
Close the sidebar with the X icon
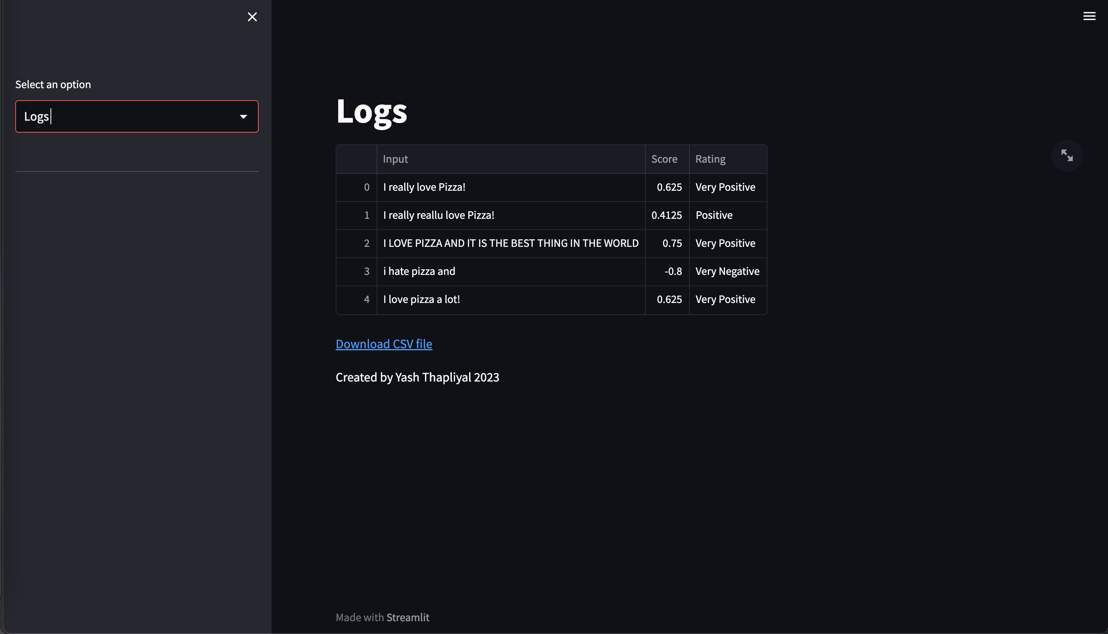252,17
